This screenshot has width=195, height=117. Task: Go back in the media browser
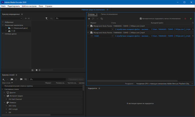click(26, 18)
